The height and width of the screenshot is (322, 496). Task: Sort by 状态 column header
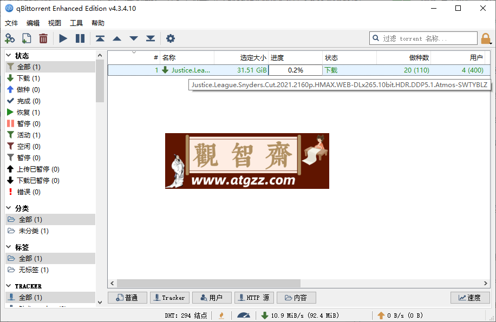(350, 57)
